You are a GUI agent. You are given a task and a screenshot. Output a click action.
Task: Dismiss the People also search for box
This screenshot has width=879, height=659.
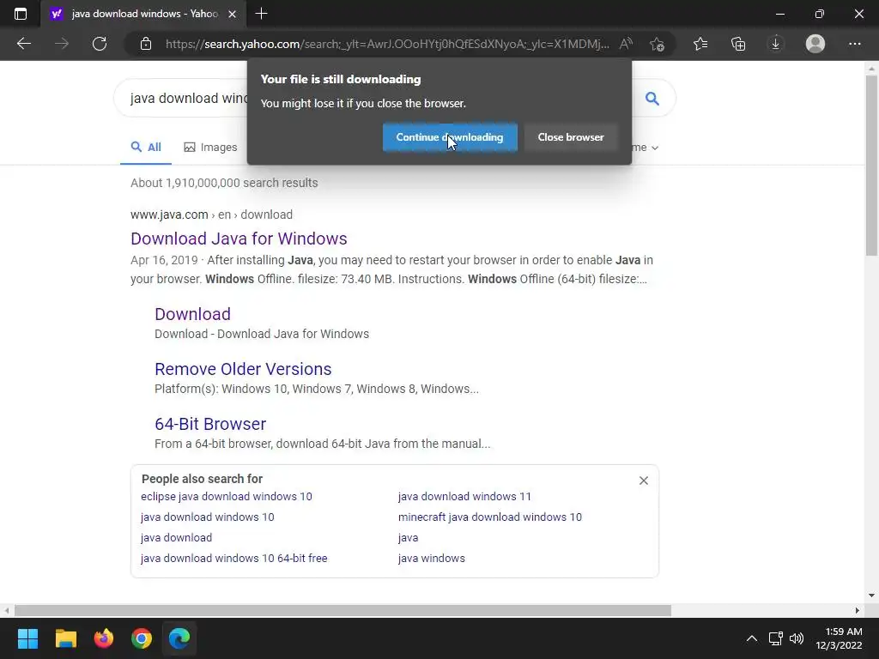tap(644, 481)
